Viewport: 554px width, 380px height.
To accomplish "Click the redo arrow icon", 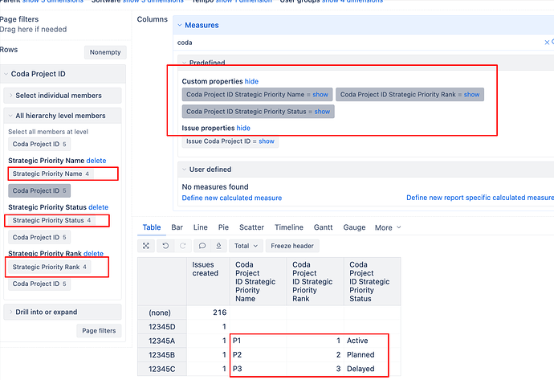I will [181, 246].
